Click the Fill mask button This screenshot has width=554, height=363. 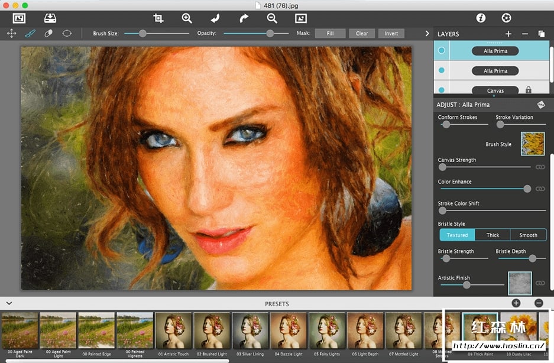click(x=330, y=34)
